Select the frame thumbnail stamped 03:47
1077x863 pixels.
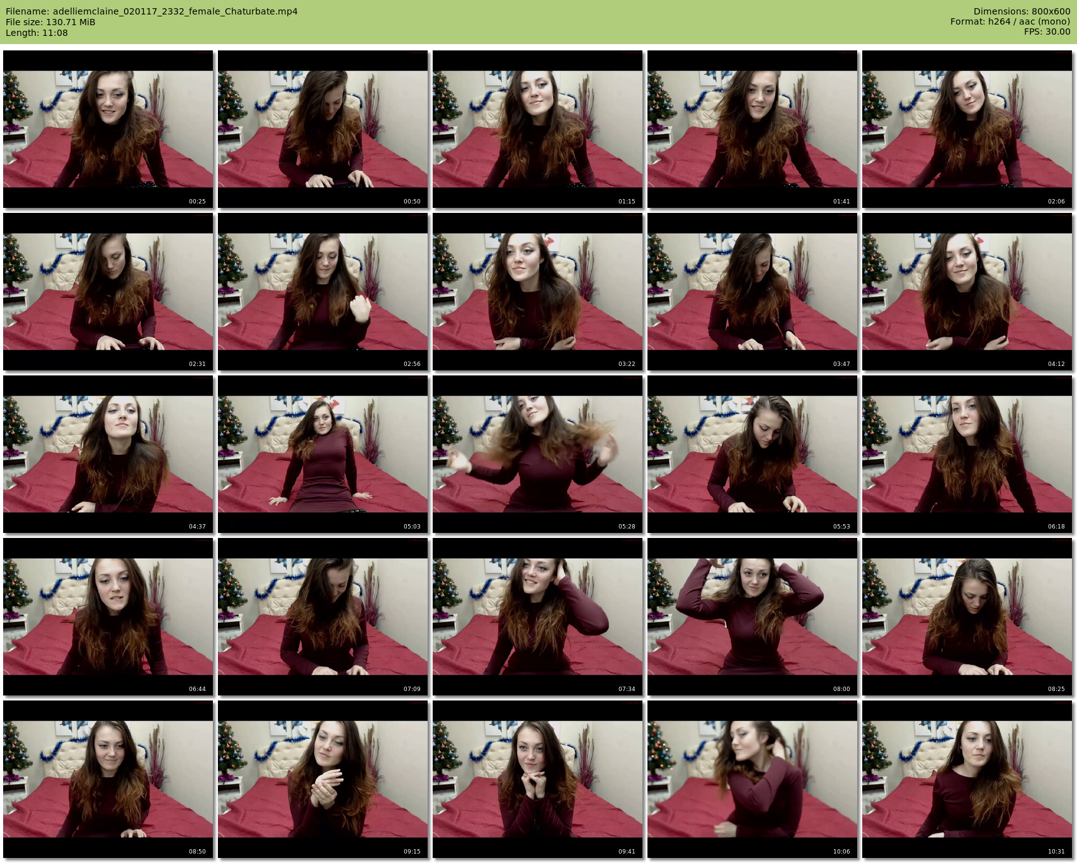click(753, 292)
